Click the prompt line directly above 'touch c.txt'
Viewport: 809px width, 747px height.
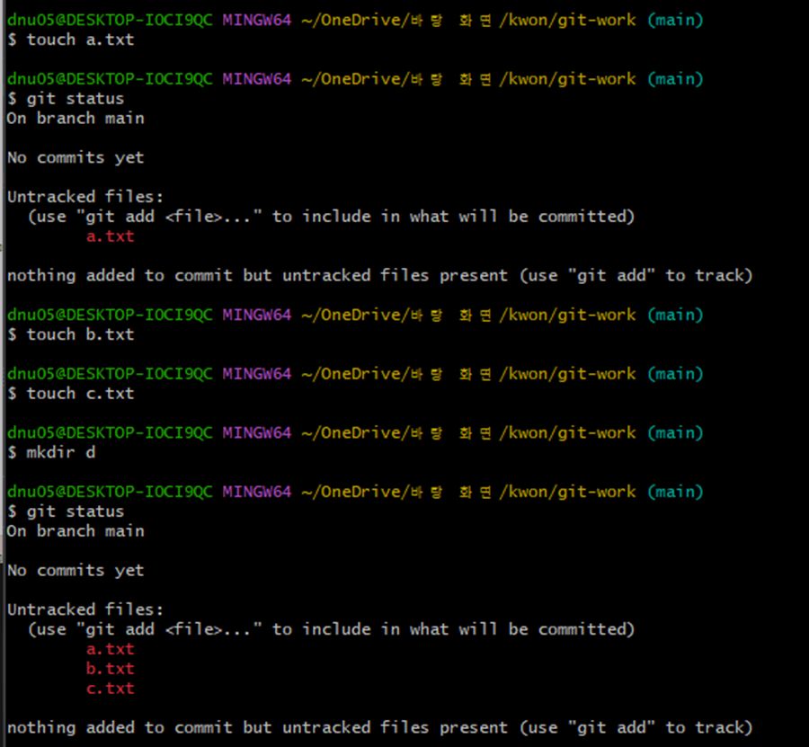click(355, 374)
